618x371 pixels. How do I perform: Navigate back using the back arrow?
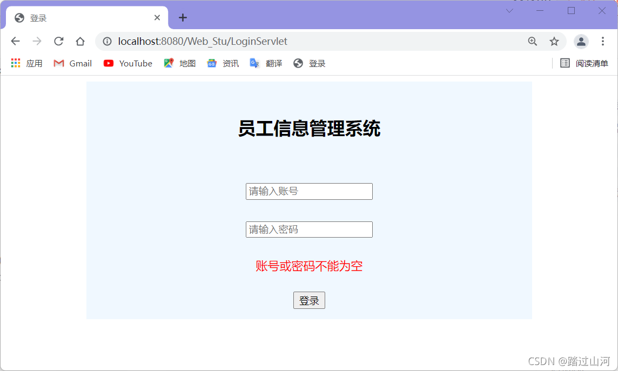click(15, 41)
